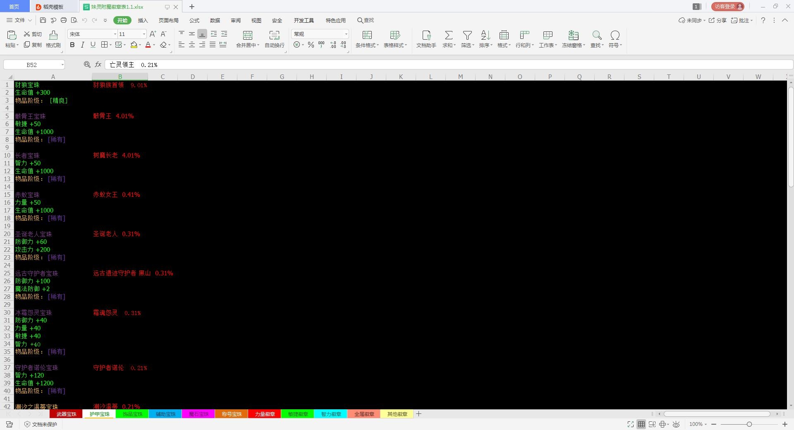The height and width of the screenshot is (430, 794).
Task: Click the formula bar input field
Action: [449, 64]
